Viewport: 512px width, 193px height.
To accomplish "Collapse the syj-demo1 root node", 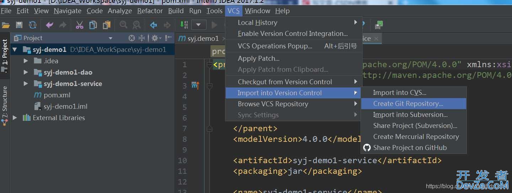I will (15, 49).
